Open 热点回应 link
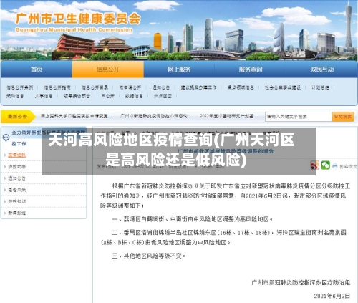Screen dimensions: 358x303 [x=163, y=96]
